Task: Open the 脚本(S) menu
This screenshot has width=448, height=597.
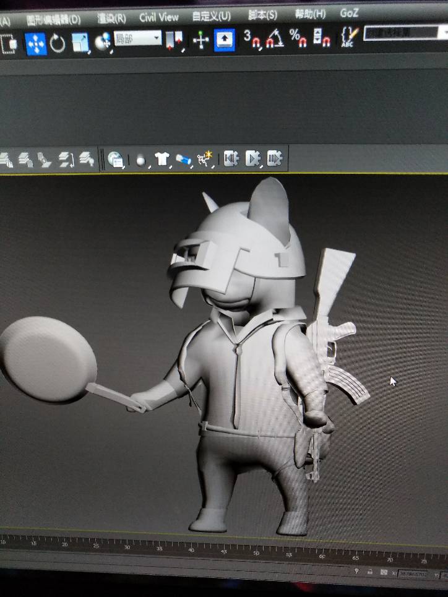Action: [262, 15]
